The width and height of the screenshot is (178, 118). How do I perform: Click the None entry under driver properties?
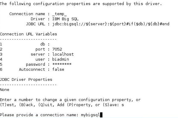[4, 90]
